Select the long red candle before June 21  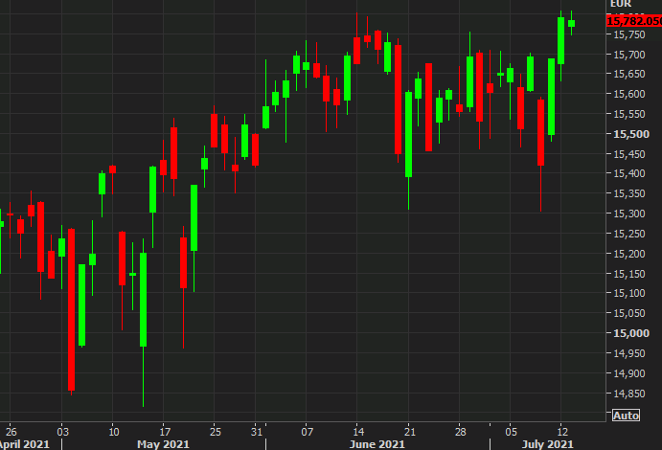398,100
